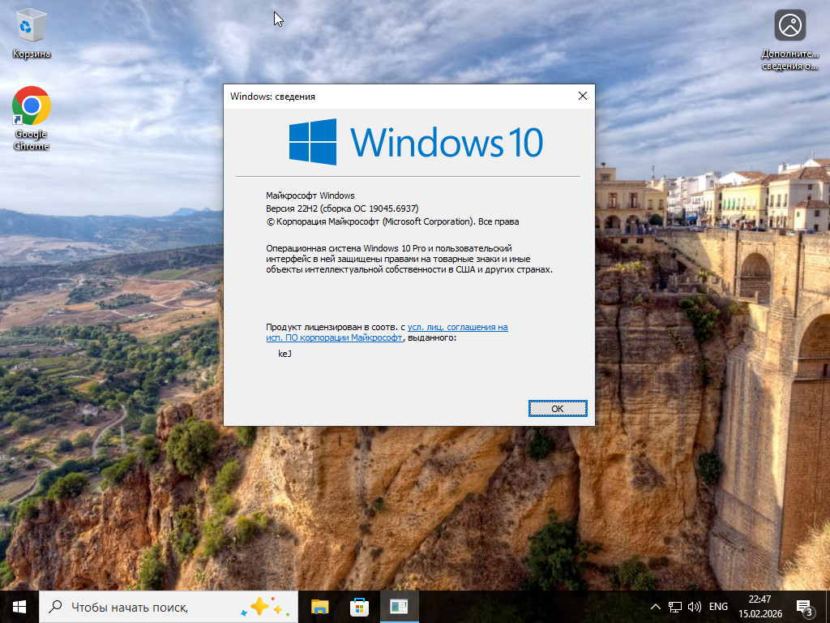
Task: Open Microsoft Store from taskbar
Action: 359,607
